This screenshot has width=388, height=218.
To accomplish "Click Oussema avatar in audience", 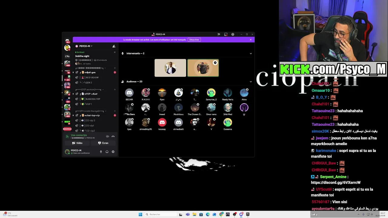I will 228,122.
